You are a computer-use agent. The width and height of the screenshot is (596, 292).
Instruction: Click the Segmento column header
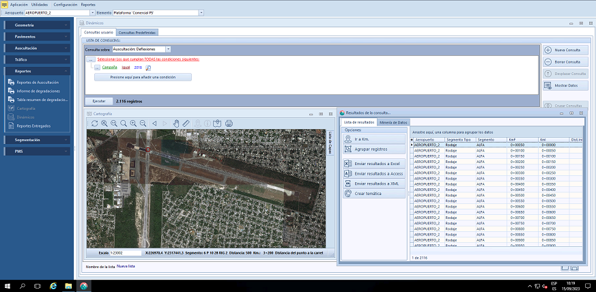[x=485, y=139]
